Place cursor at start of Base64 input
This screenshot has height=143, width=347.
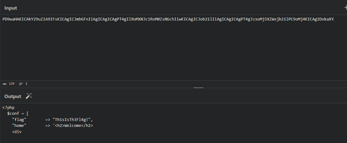[x=2, y=19]
